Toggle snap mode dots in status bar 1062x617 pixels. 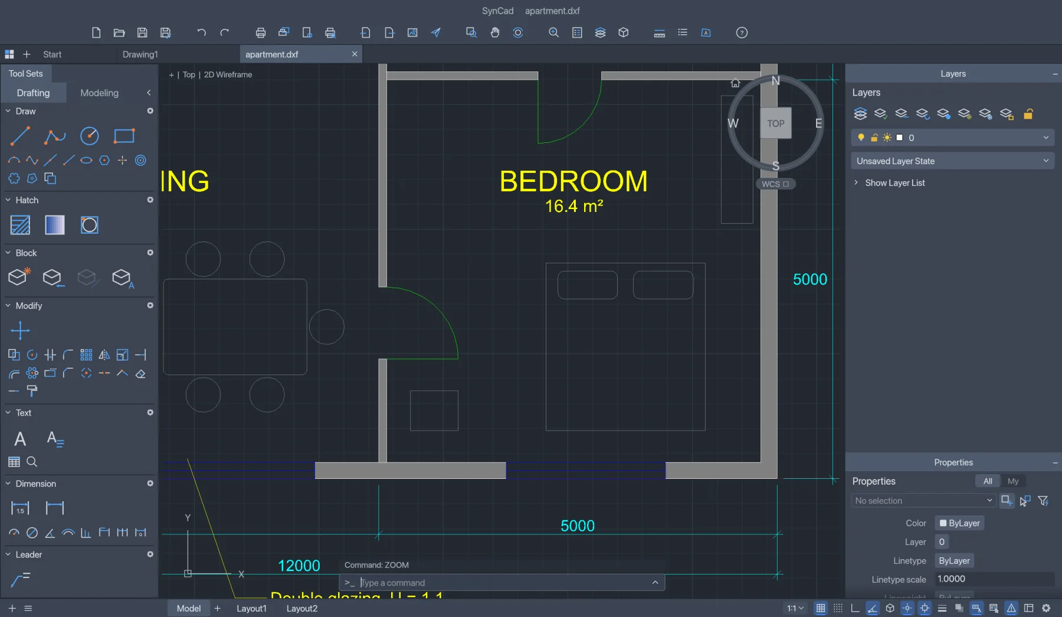click(x=838, y=608)
